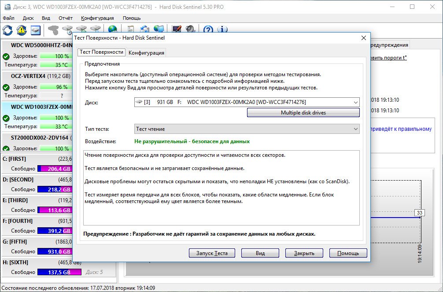
Task: Click the blue refresh arrows toolbar icon
Action: pos(7,30)
